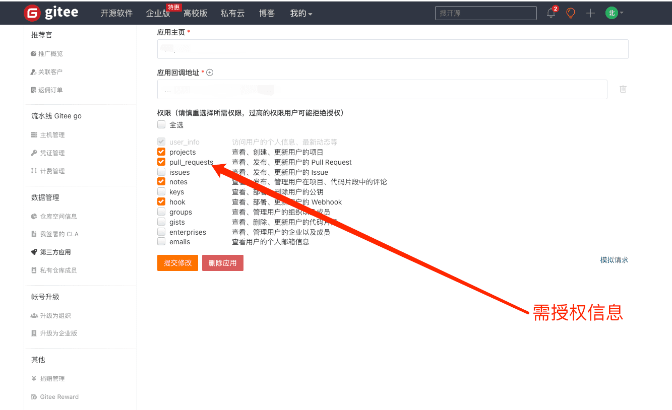Click the 第三方应用 rocket icon
The image size is (672, 410).
34,252
